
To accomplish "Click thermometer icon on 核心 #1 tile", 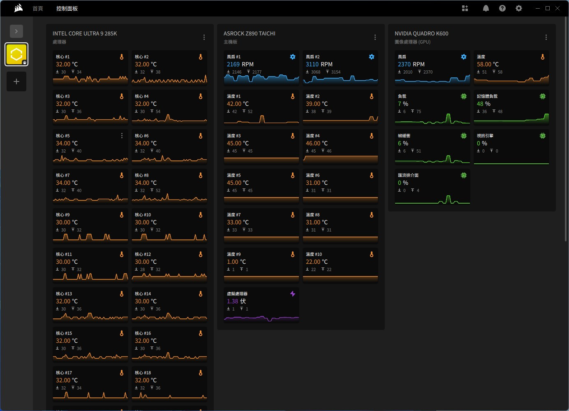I will click(122, 57).
